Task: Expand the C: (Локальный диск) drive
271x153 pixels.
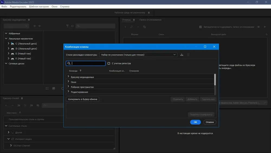Action: point(8,44)
